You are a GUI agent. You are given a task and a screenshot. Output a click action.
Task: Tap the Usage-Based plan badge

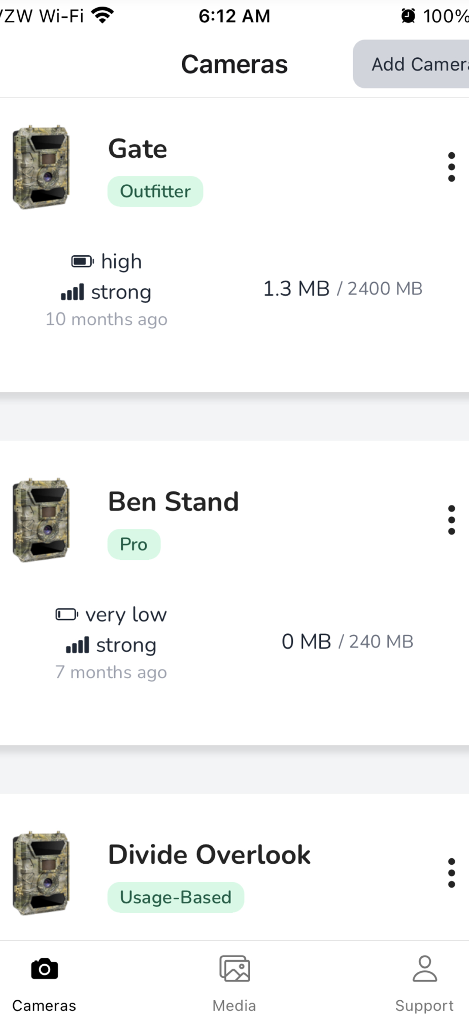point(175,897)
